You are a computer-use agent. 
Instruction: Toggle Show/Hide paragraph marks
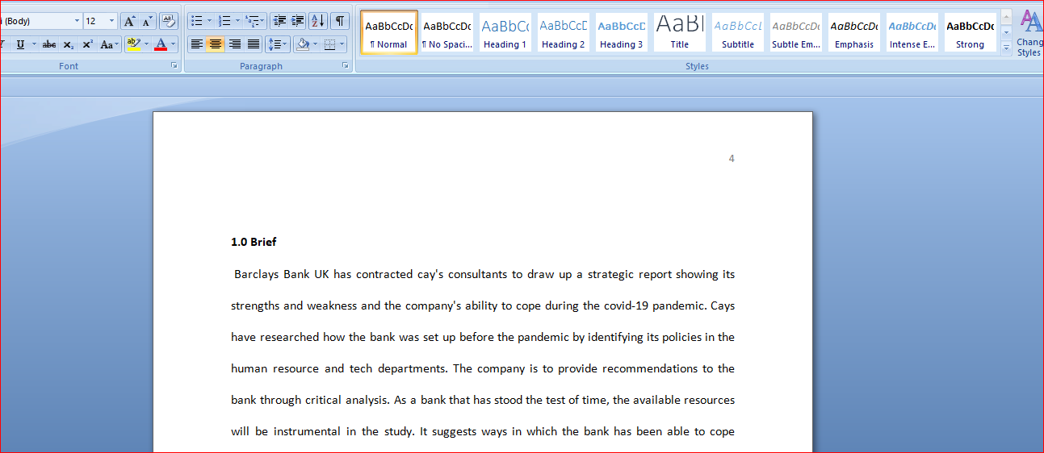click(339, 21)
